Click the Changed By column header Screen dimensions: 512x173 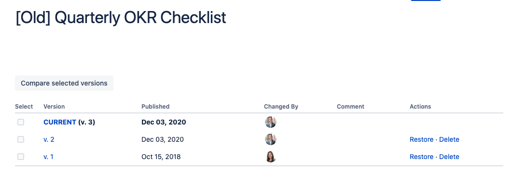click(x=281, y=107)
